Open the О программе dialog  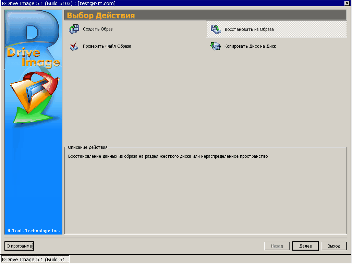point(19,246)
